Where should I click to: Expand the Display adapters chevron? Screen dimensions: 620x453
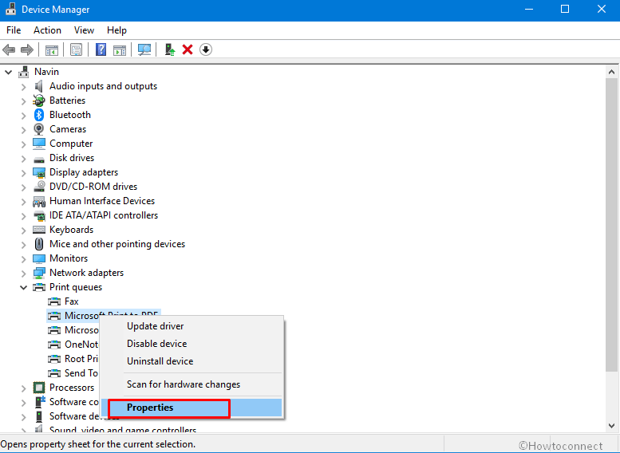(x=24, y=173)
